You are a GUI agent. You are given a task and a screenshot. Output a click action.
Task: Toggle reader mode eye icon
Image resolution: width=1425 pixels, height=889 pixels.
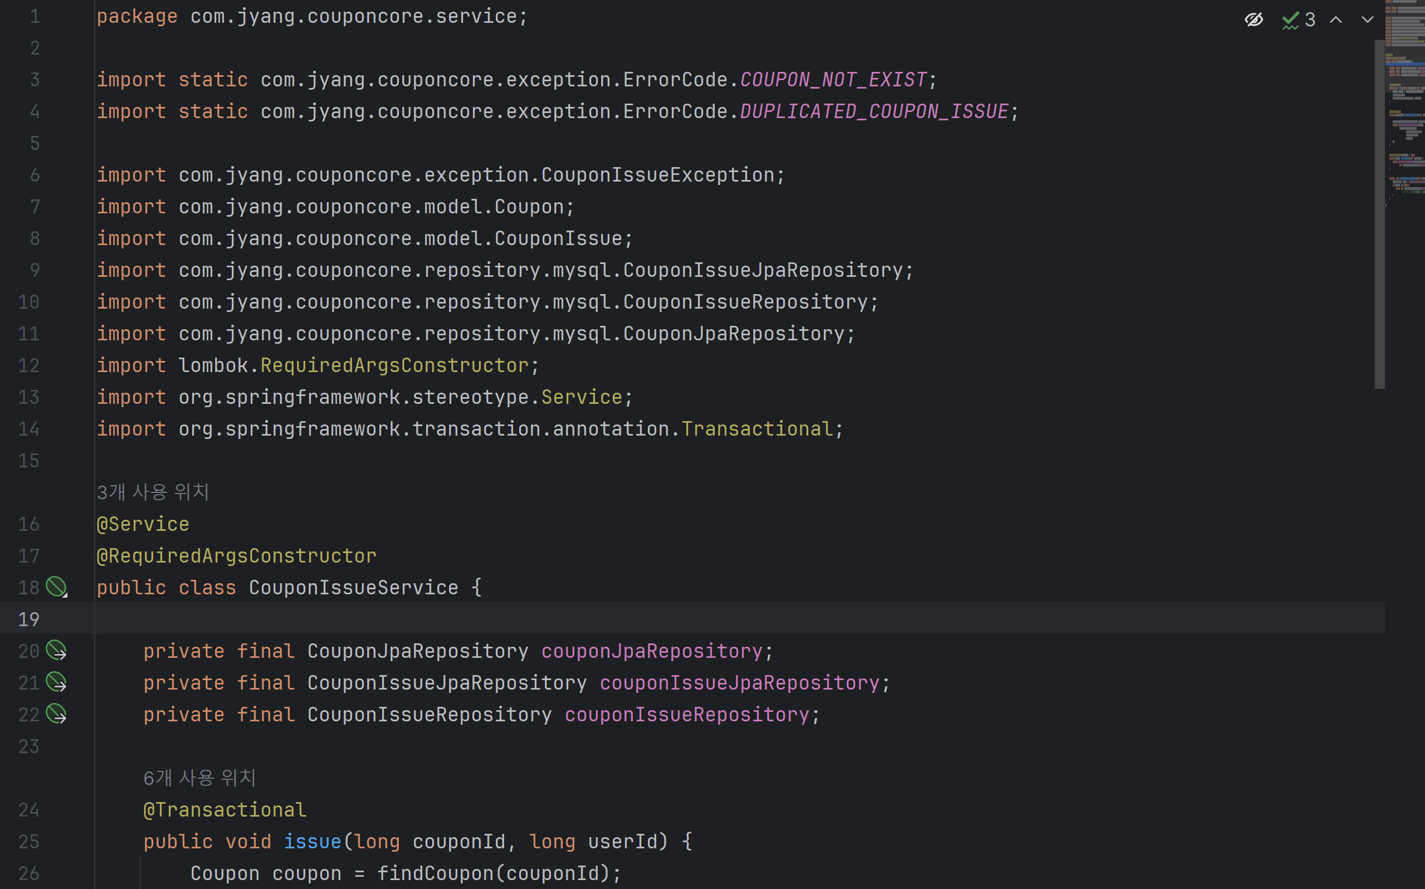click(x=1253, y=20)
